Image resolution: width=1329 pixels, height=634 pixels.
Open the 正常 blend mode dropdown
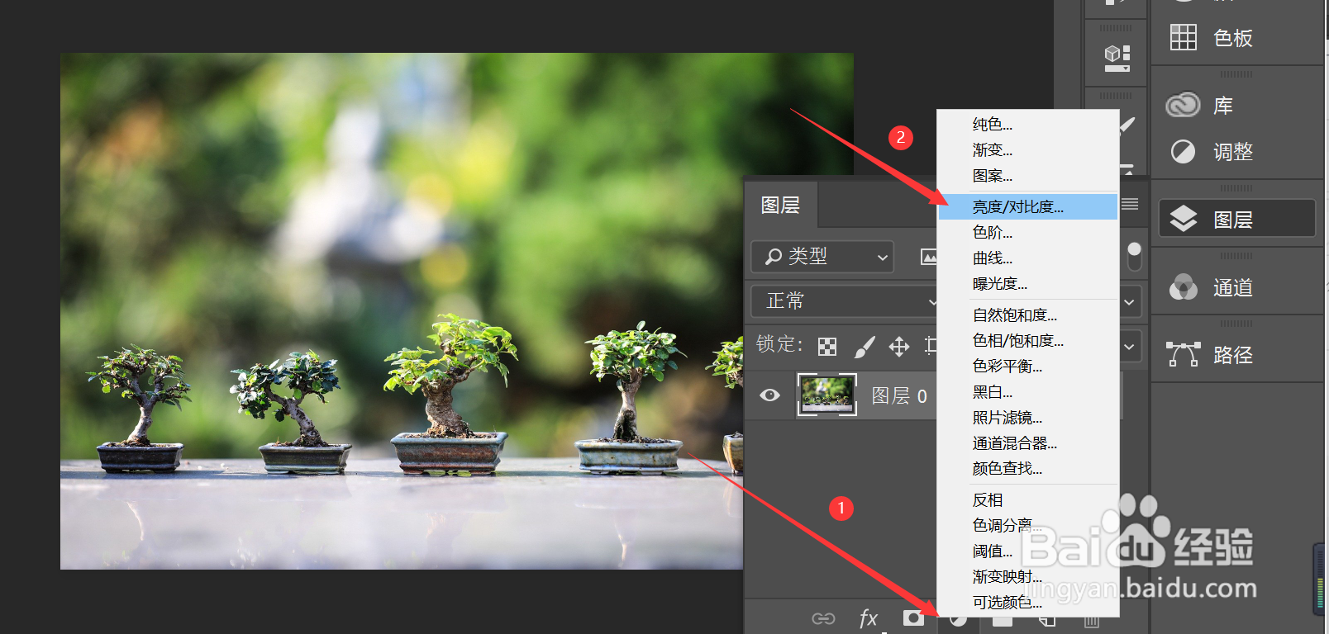click(845, 301)
